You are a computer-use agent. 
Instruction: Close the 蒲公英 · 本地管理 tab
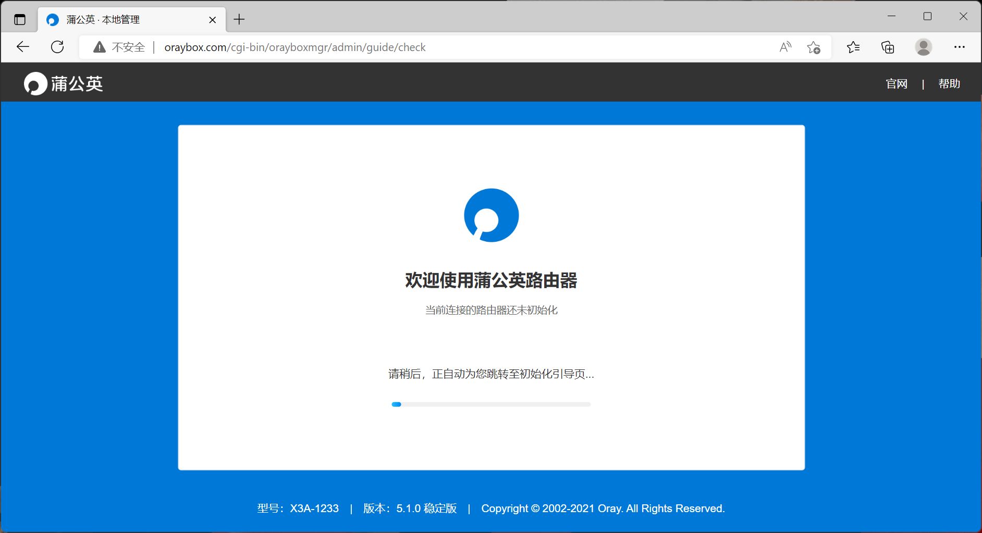(x=213, y=20)
